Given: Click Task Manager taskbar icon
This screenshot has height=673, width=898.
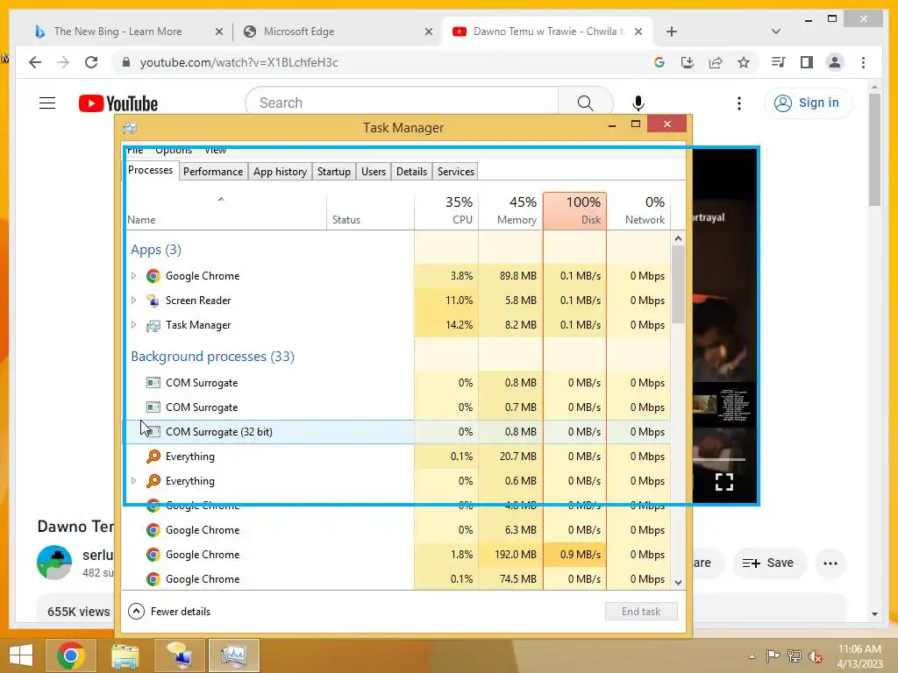Looking at the screenshot, I should coord(233,655).
